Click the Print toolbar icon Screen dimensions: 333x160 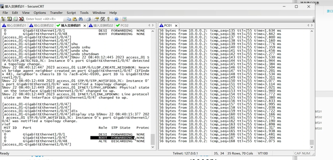click(x=89, y=19)
